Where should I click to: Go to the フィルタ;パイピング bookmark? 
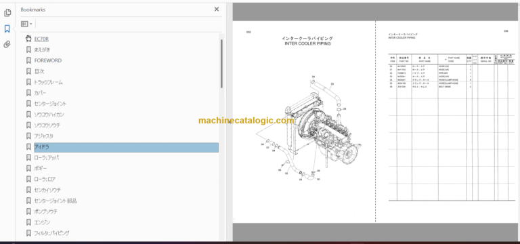pos(52,233)
